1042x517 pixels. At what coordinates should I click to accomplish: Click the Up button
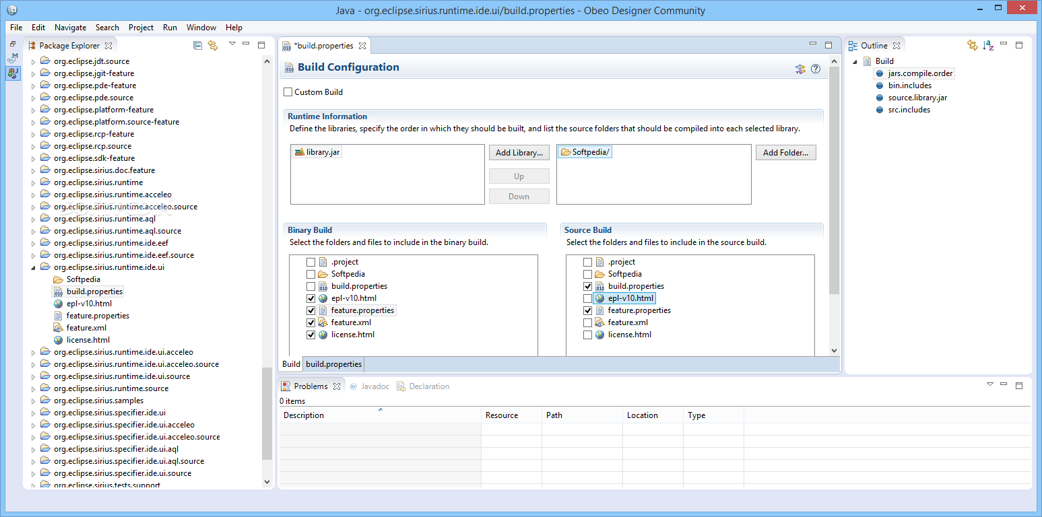point(519,176)
